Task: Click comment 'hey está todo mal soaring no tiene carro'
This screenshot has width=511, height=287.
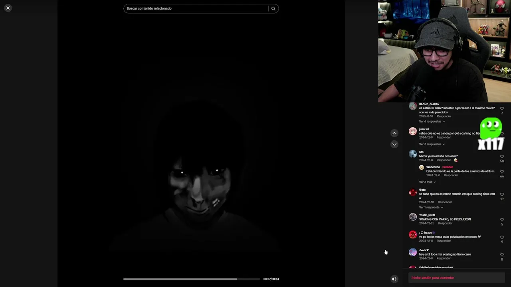Action: [445, 254]
